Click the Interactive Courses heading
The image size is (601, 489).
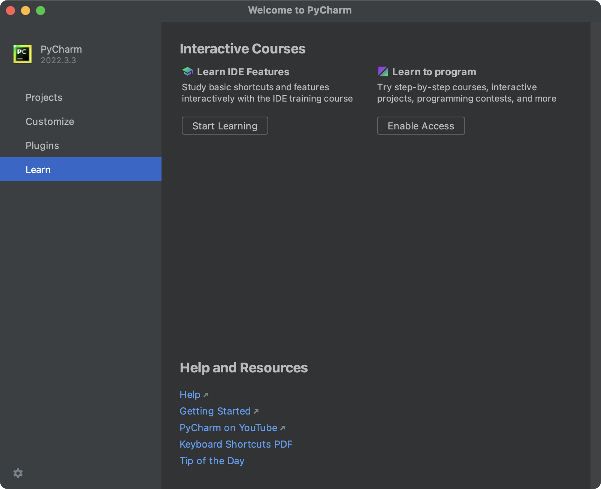point(243,49)
